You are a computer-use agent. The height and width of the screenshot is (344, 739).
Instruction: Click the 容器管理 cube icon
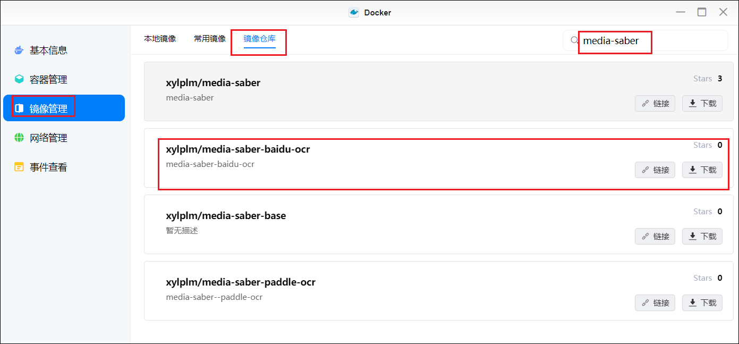(x=19, y=79)
